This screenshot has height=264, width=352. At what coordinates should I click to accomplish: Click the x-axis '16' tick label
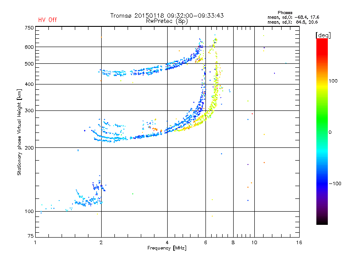(x=299, y=242)
